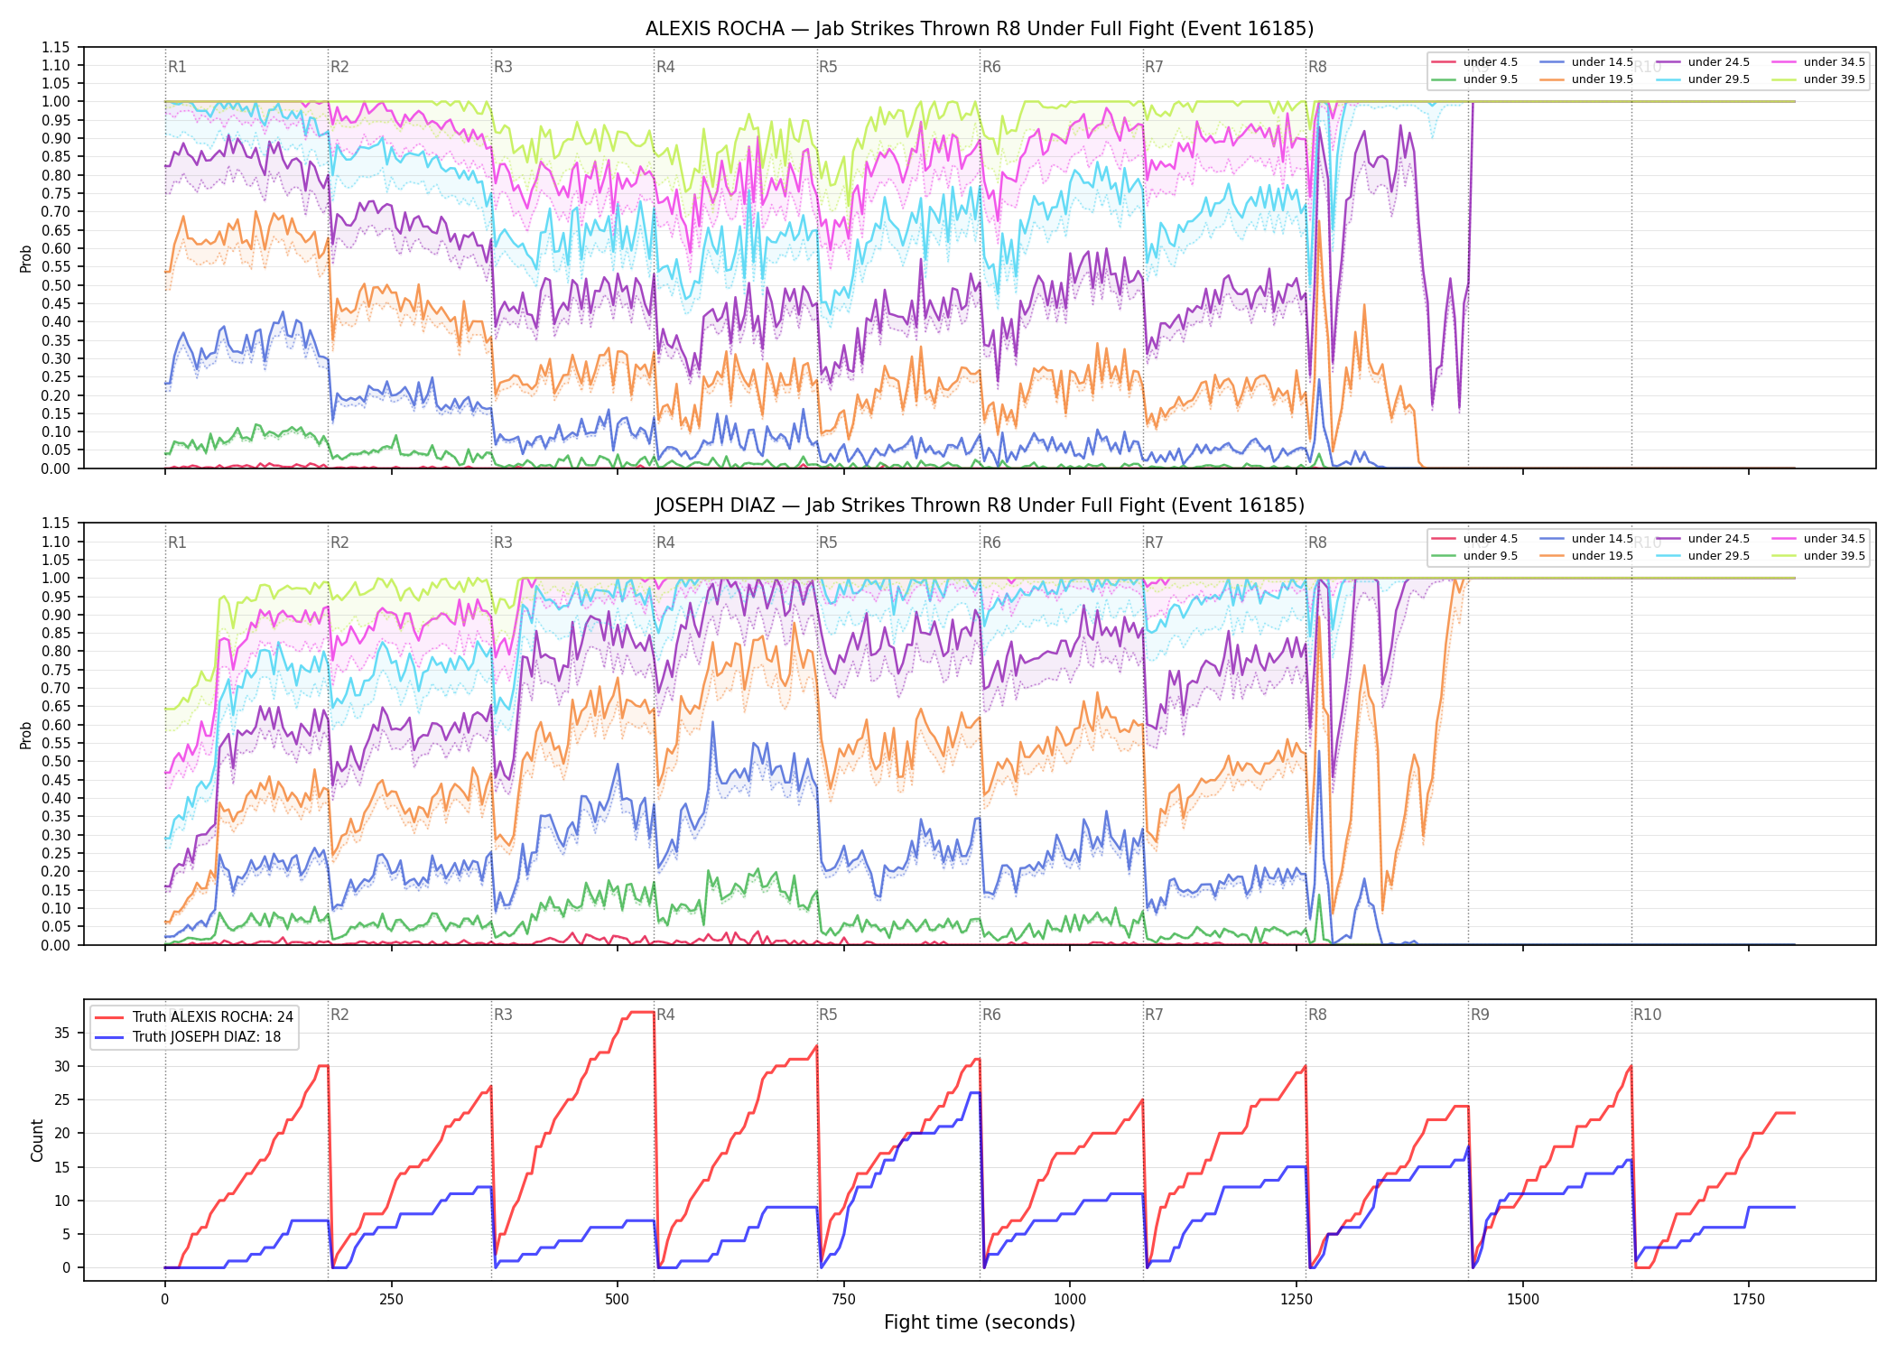Click 'Truth ALEXIS ROCHA: 24' legend label
This screenshot has height=1354, width=1896.
point(213,1017)
